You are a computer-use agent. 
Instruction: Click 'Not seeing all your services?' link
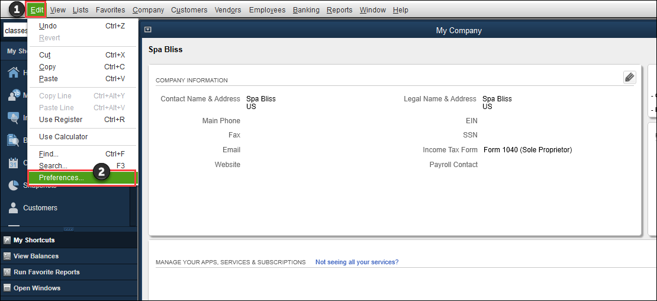click(x=357, y=262)
